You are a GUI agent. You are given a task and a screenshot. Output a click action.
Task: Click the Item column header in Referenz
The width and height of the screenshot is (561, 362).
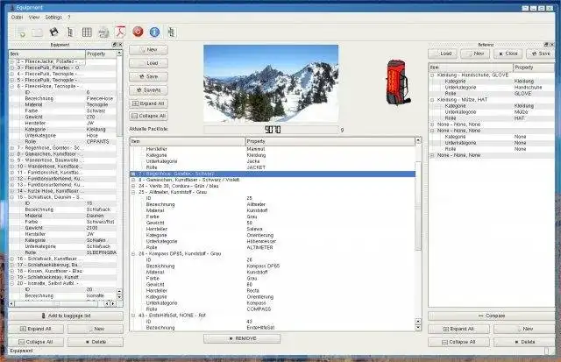tap(471, 67)
